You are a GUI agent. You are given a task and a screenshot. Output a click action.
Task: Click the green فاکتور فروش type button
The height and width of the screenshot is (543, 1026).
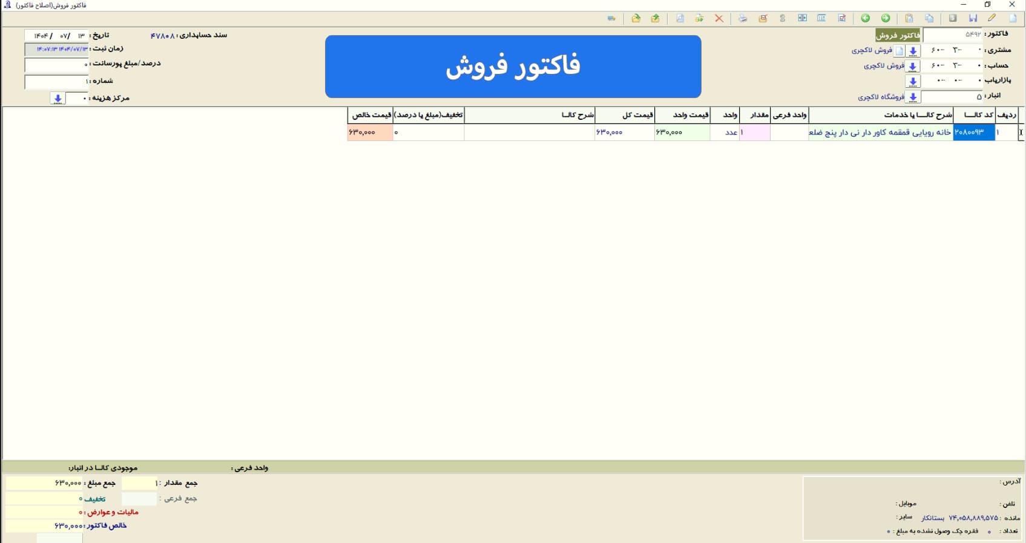898,35
